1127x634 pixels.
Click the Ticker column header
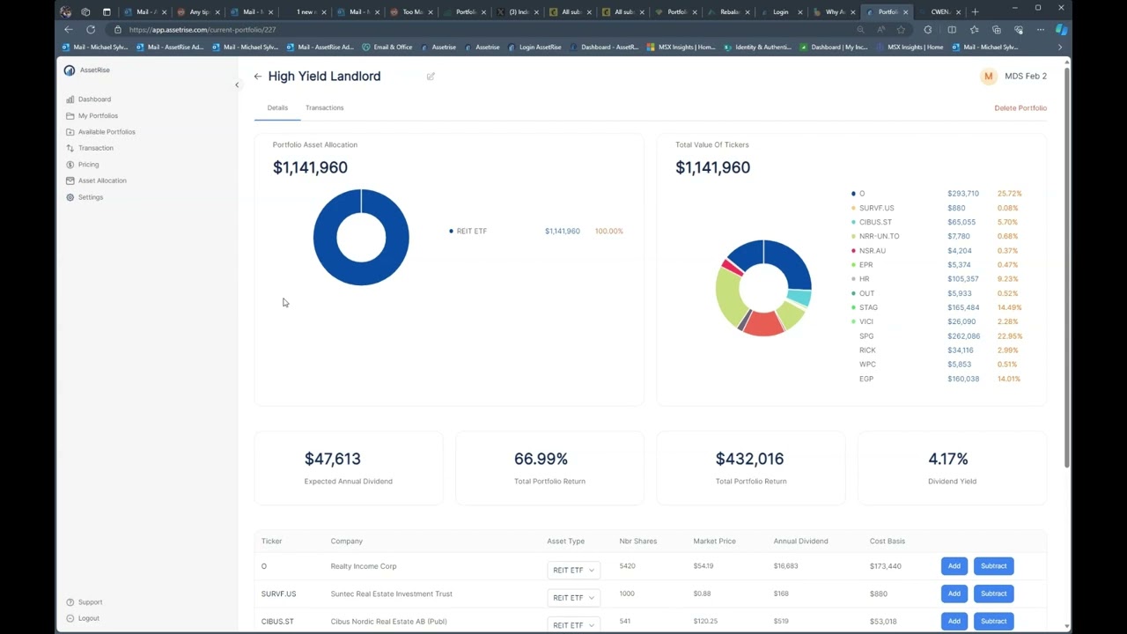pos(271,541)
